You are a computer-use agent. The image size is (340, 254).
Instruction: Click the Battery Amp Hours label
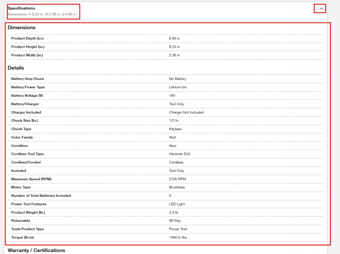click(x=27, y=79)
